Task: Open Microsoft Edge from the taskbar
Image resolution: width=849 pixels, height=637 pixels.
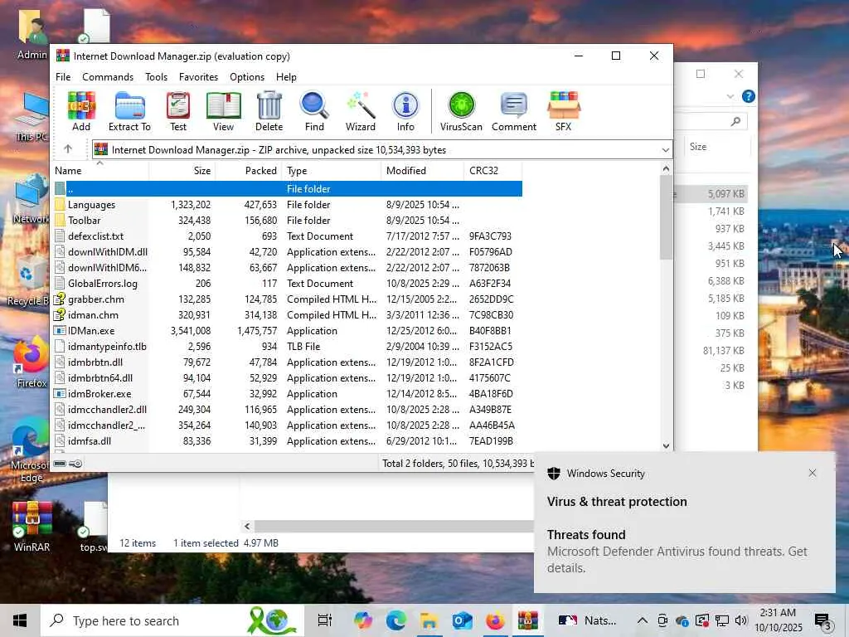Action: (x=396, y=620)
